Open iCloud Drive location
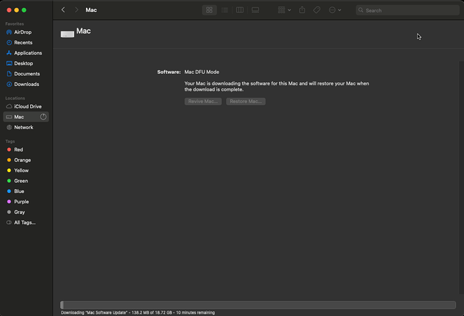 [26, 106]
